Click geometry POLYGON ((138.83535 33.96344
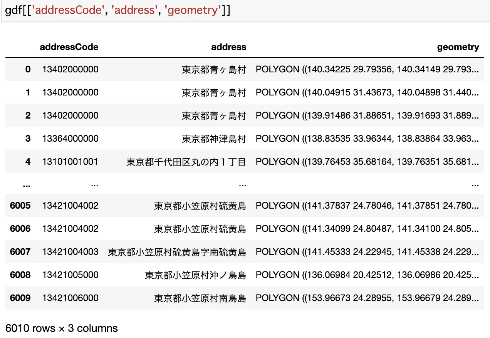490x338 pixels. pos(367,139)
